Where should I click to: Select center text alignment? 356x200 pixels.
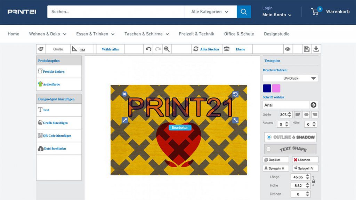306,114
